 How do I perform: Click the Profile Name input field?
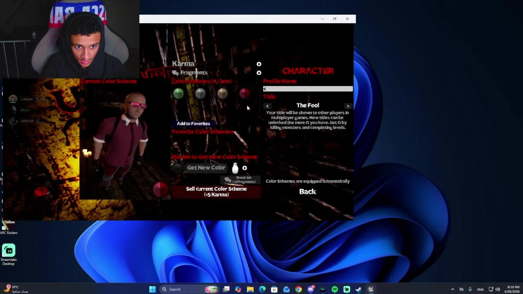(308, 89)
